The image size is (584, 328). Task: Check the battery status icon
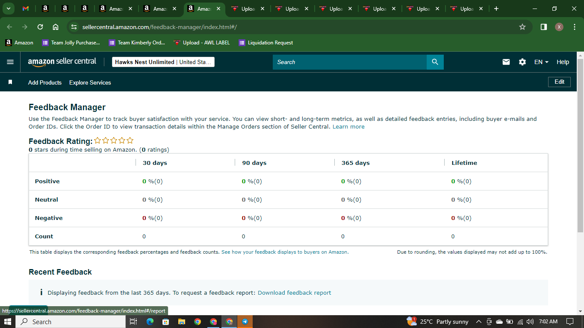pyautogui.click(x=510, y=322)
